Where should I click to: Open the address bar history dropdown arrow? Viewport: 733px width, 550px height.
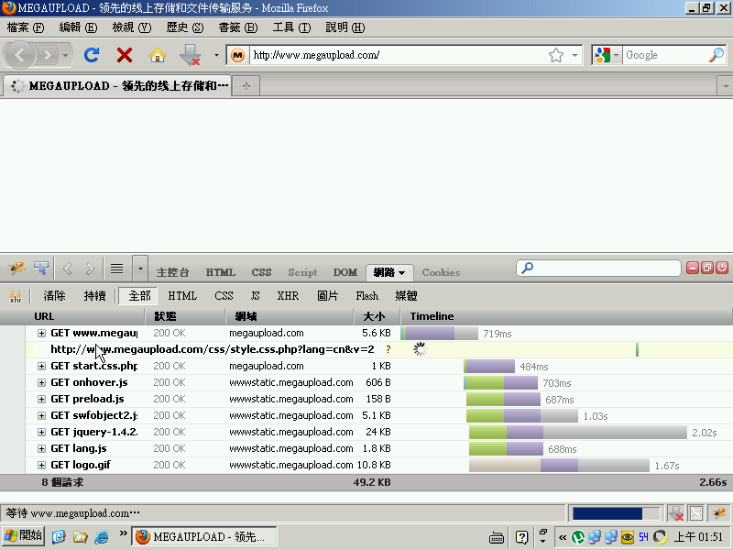click(575, 55)
